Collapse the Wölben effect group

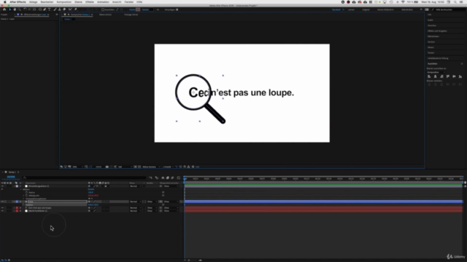tap(21, 189)
